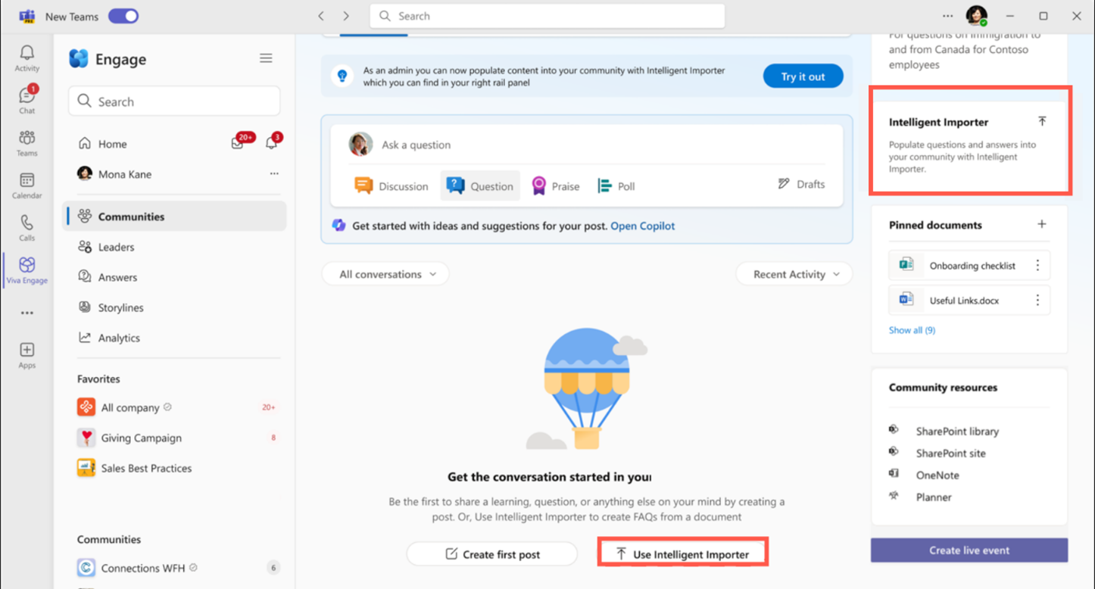The width and height of the screenshot is (1095, 589).
Task: Select the Viva Engage app icon
Action: [x=27, y=270]
